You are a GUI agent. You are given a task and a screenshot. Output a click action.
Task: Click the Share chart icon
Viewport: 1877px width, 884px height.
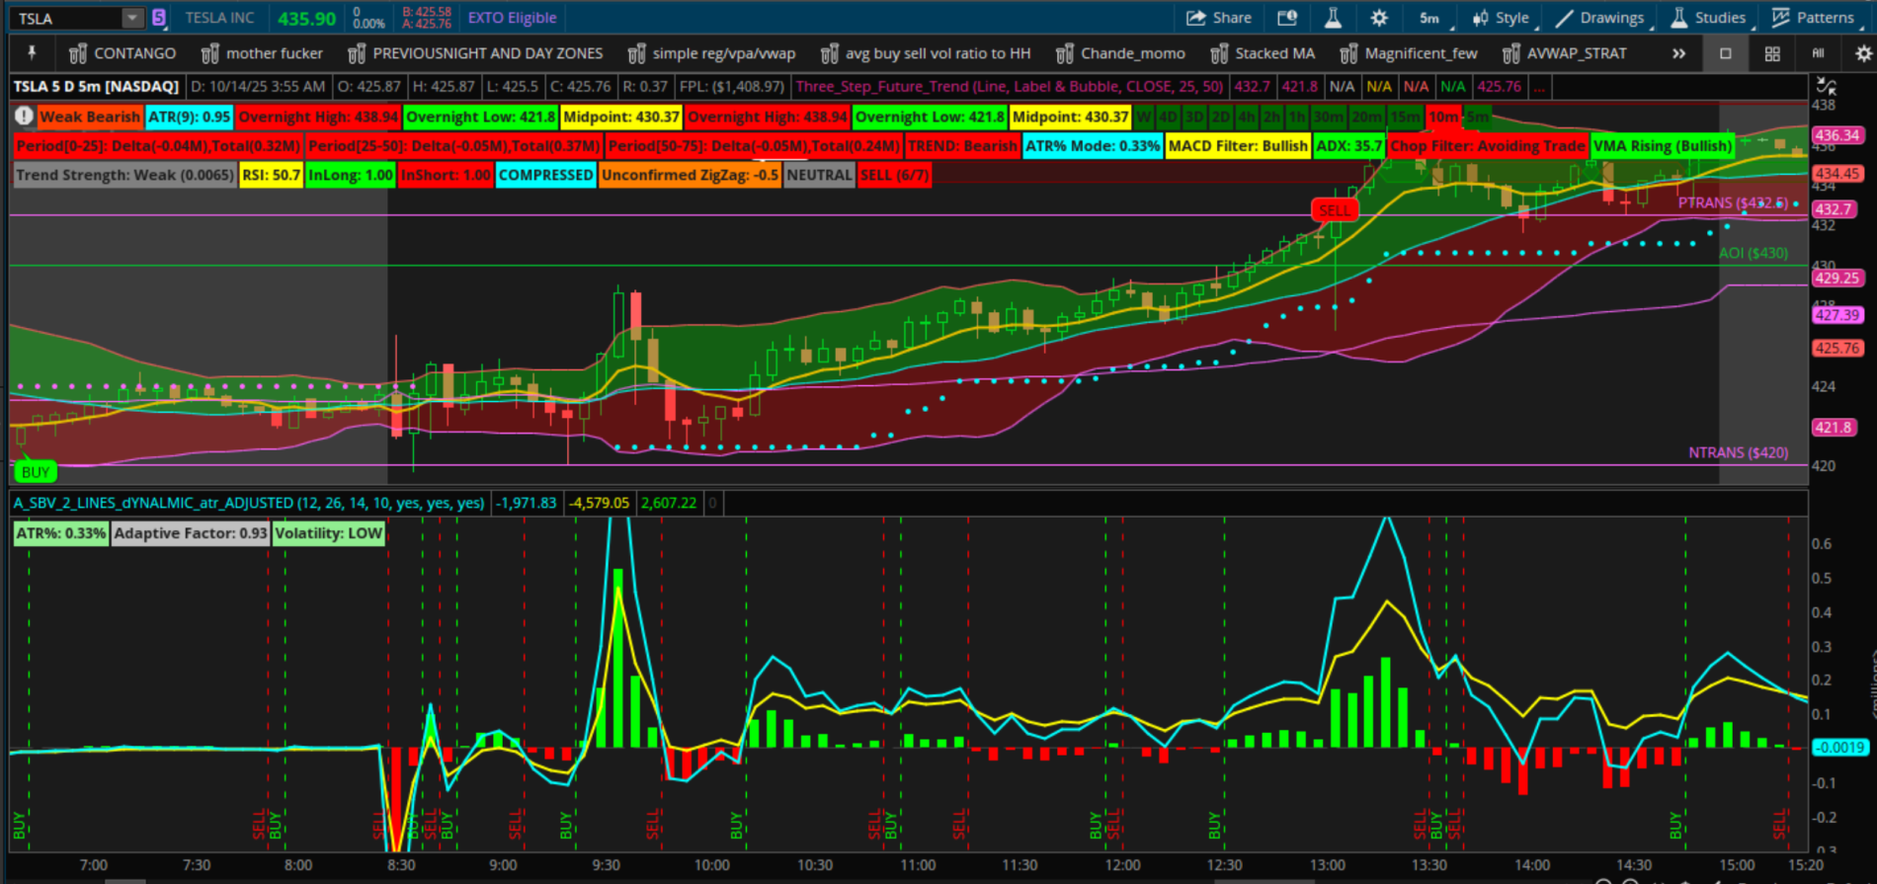[x=1218, y=18]
